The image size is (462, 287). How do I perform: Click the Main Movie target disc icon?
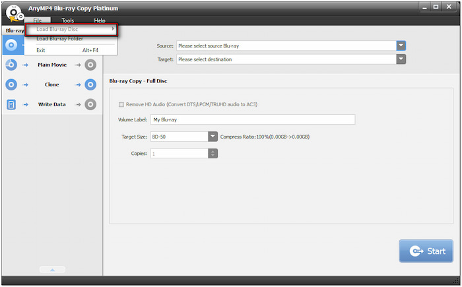coord(90,65)
